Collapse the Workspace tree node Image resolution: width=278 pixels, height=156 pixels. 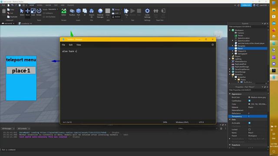(x=230, y=30)
